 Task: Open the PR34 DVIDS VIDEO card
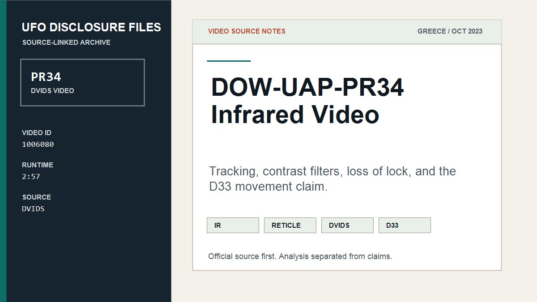tap(82, 82)
